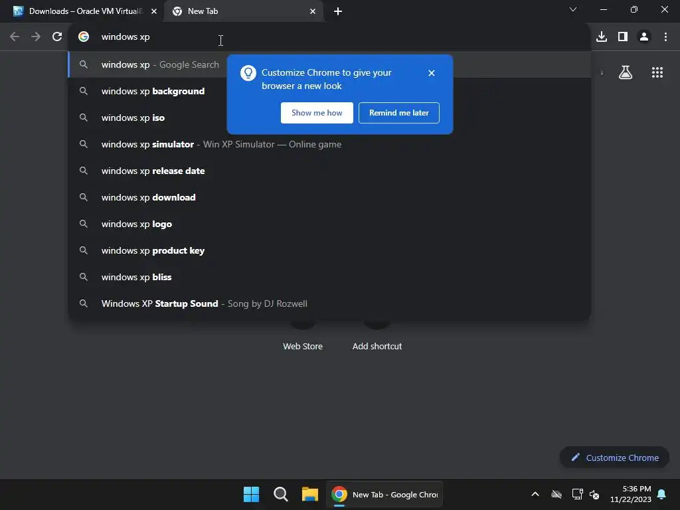Open the Search Labs flask icon

coord(626,72)
